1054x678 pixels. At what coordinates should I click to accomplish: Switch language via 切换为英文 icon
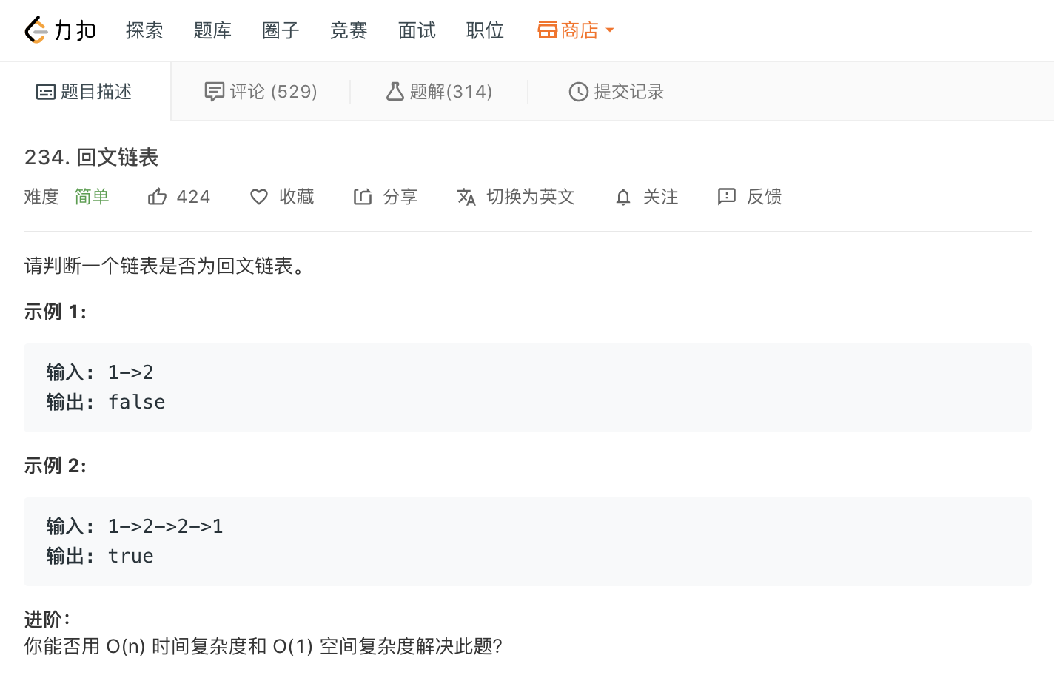coord(466,197)
